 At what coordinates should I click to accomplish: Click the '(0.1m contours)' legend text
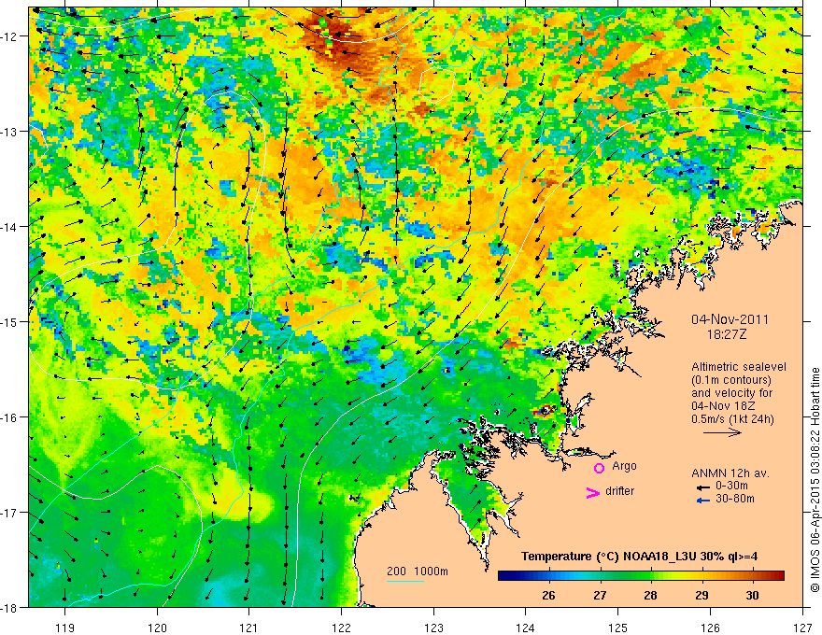(x=731, y=380)
